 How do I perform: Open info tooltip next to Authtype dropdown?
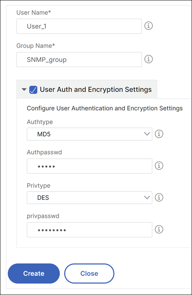coord(159,134)
